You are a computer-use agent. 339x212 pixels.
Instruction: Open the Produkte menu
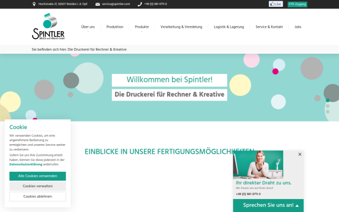(x=142, y=27)
